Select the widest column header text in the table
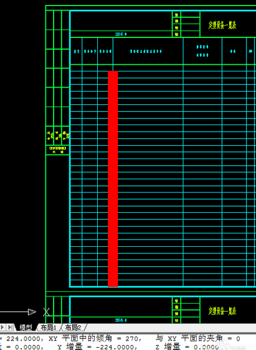 [x=146, y=51]
